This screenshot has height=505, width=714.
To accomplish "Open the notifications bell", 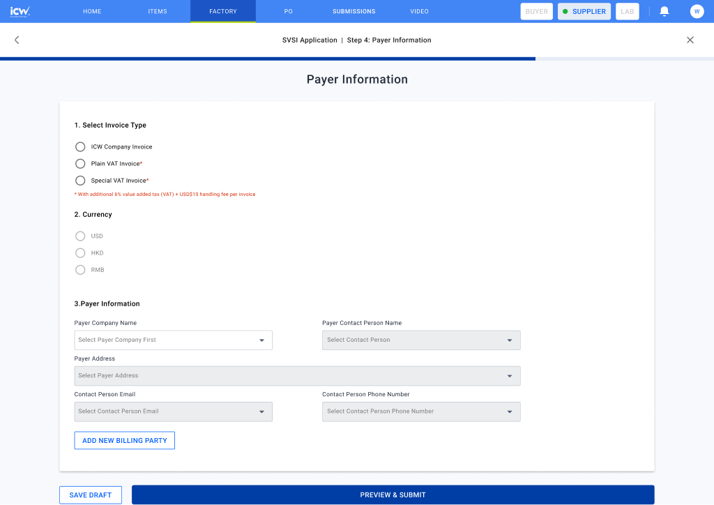I will pos(664,11).
